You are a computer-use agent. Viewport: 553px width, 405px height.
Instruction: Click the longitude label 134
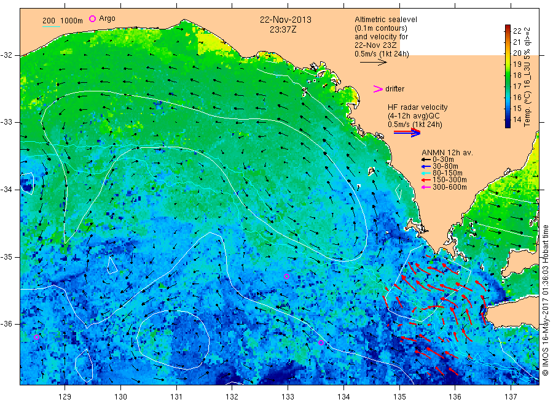click(343, 397)
